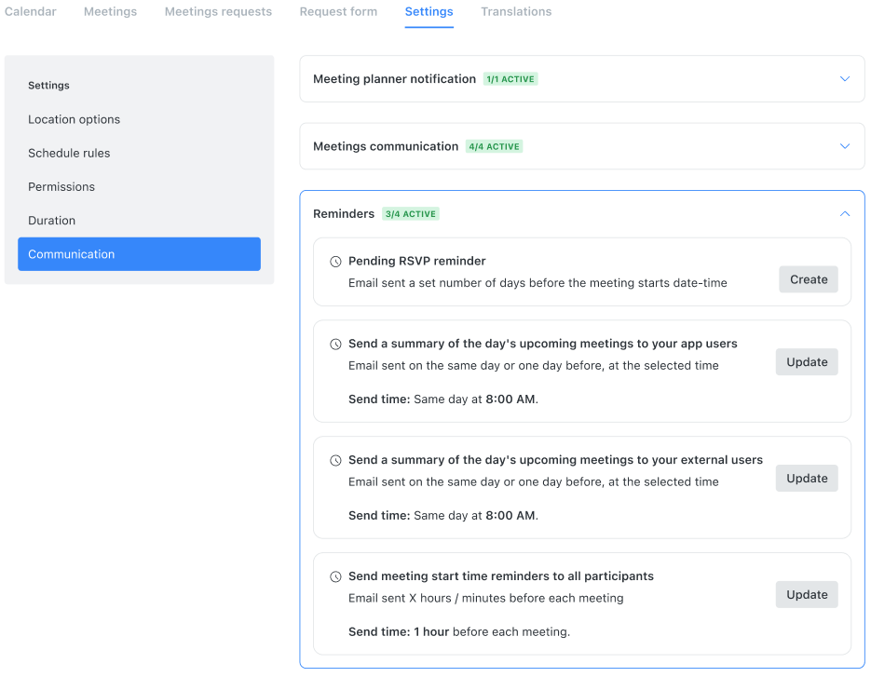Click the Meetings communication title

[386, 146]
